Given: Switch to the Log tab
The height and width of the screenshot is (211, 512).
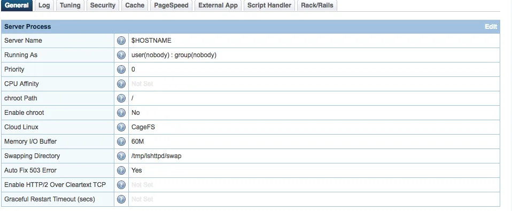Looking at the screenshot, I should [44, 5].
